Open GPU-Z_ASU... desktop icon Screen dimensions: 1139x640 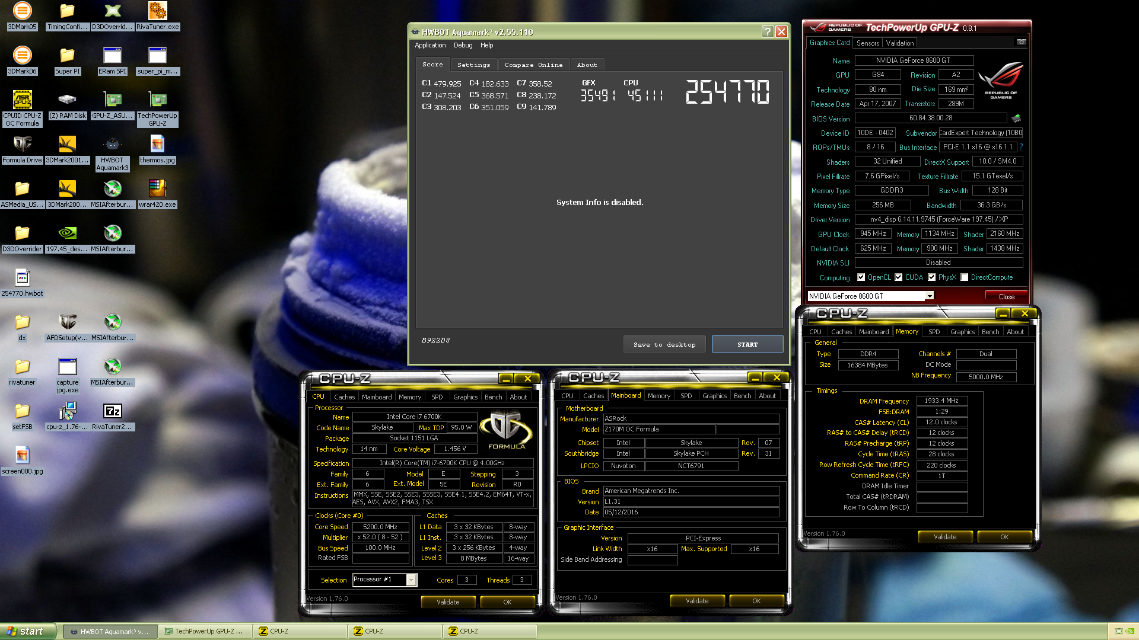(x=112, y=105)
